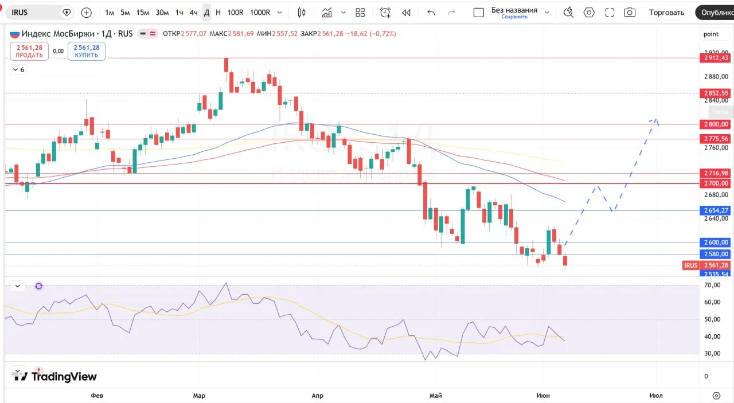Select the 5м timeframe
This screenshot has height=403, width=734.
point(125,12)
